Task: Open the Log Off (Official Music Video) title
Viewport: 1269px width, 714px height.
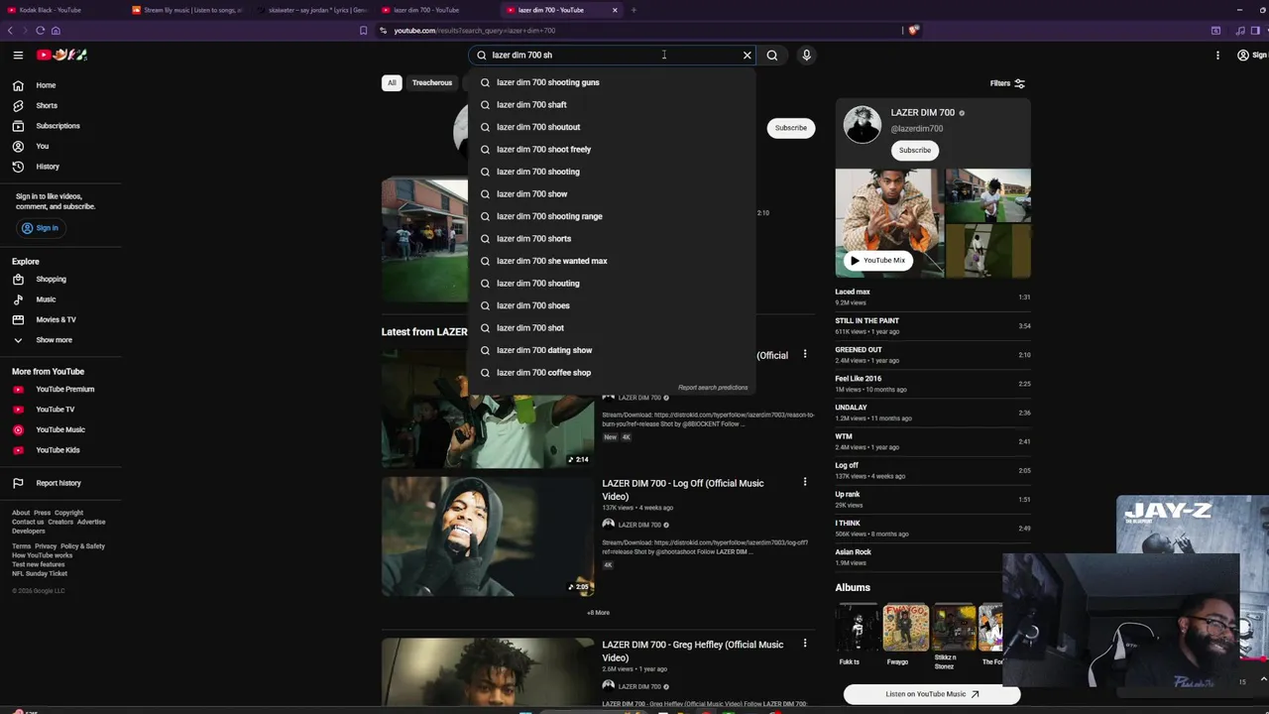Action: coord(682,490)
